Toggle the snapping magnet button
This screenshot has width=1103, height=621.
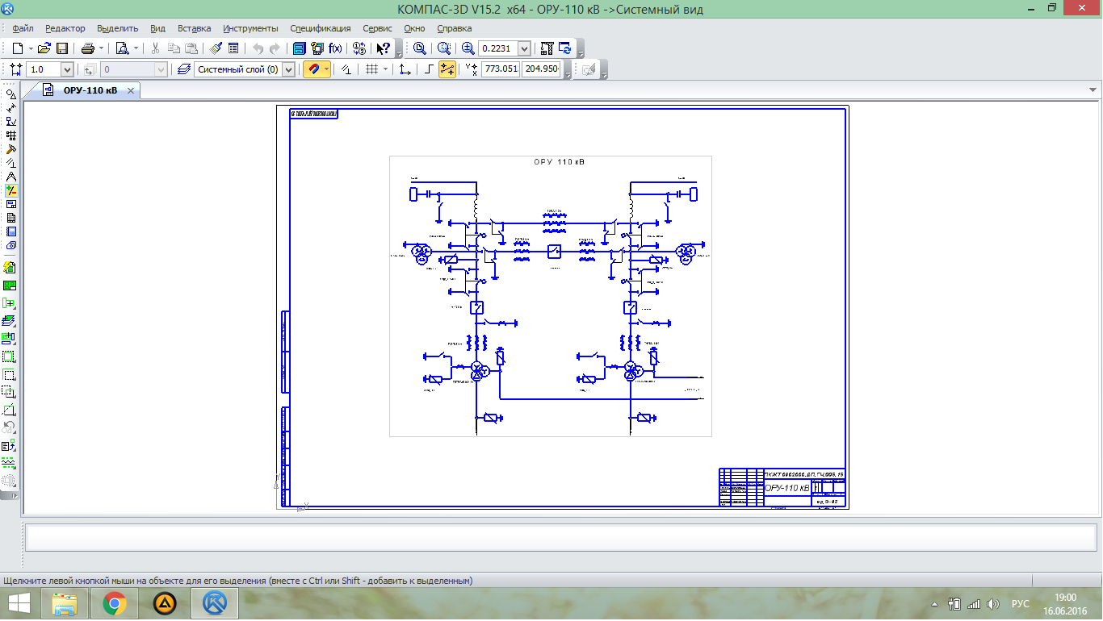[x=312, y=69]
